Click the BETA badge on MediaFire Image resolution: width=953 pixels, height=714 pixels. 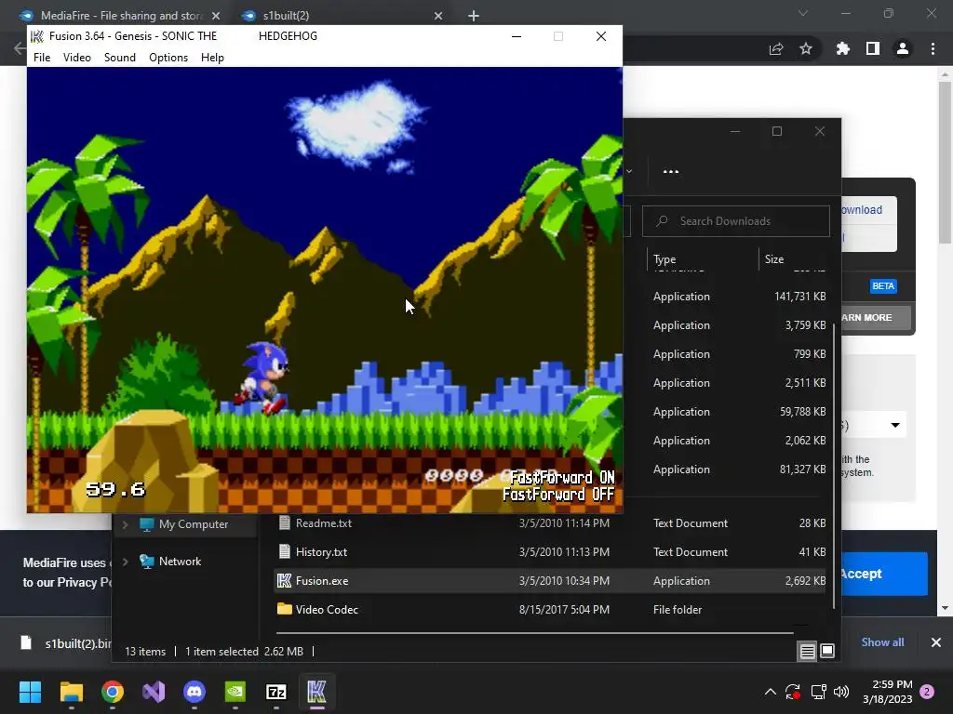pos(883,286)
